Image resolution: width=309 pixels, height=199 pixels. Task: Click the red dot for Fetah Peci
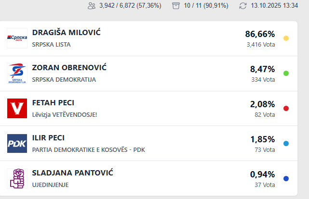pos(286,109)
